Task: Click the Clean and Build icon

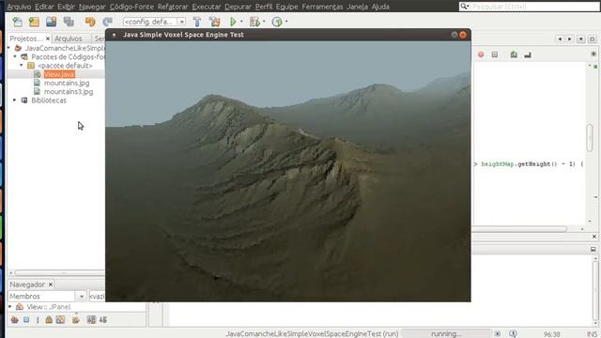Action: (215, 22)
